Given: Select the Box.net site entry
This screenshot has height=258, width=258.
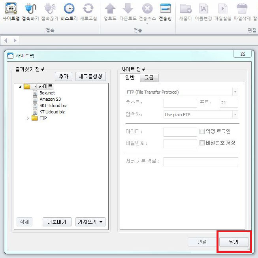Looking at the screenshot, I should coord(47,93).
